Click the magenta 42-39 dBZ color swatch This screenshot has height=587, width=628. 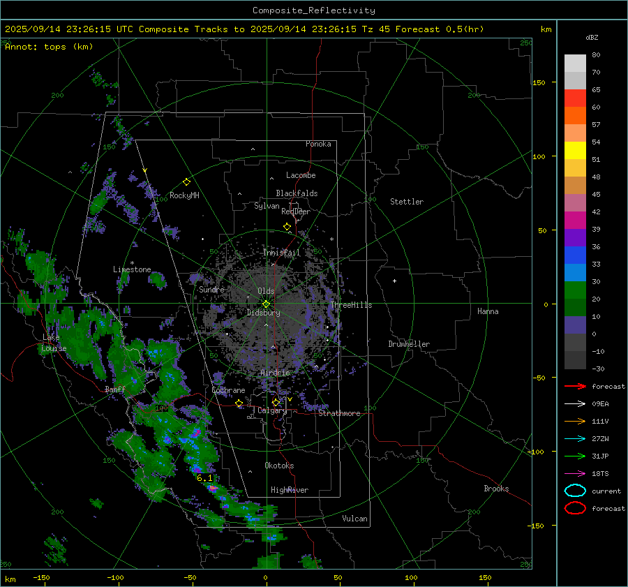click(x=575, y=221)
